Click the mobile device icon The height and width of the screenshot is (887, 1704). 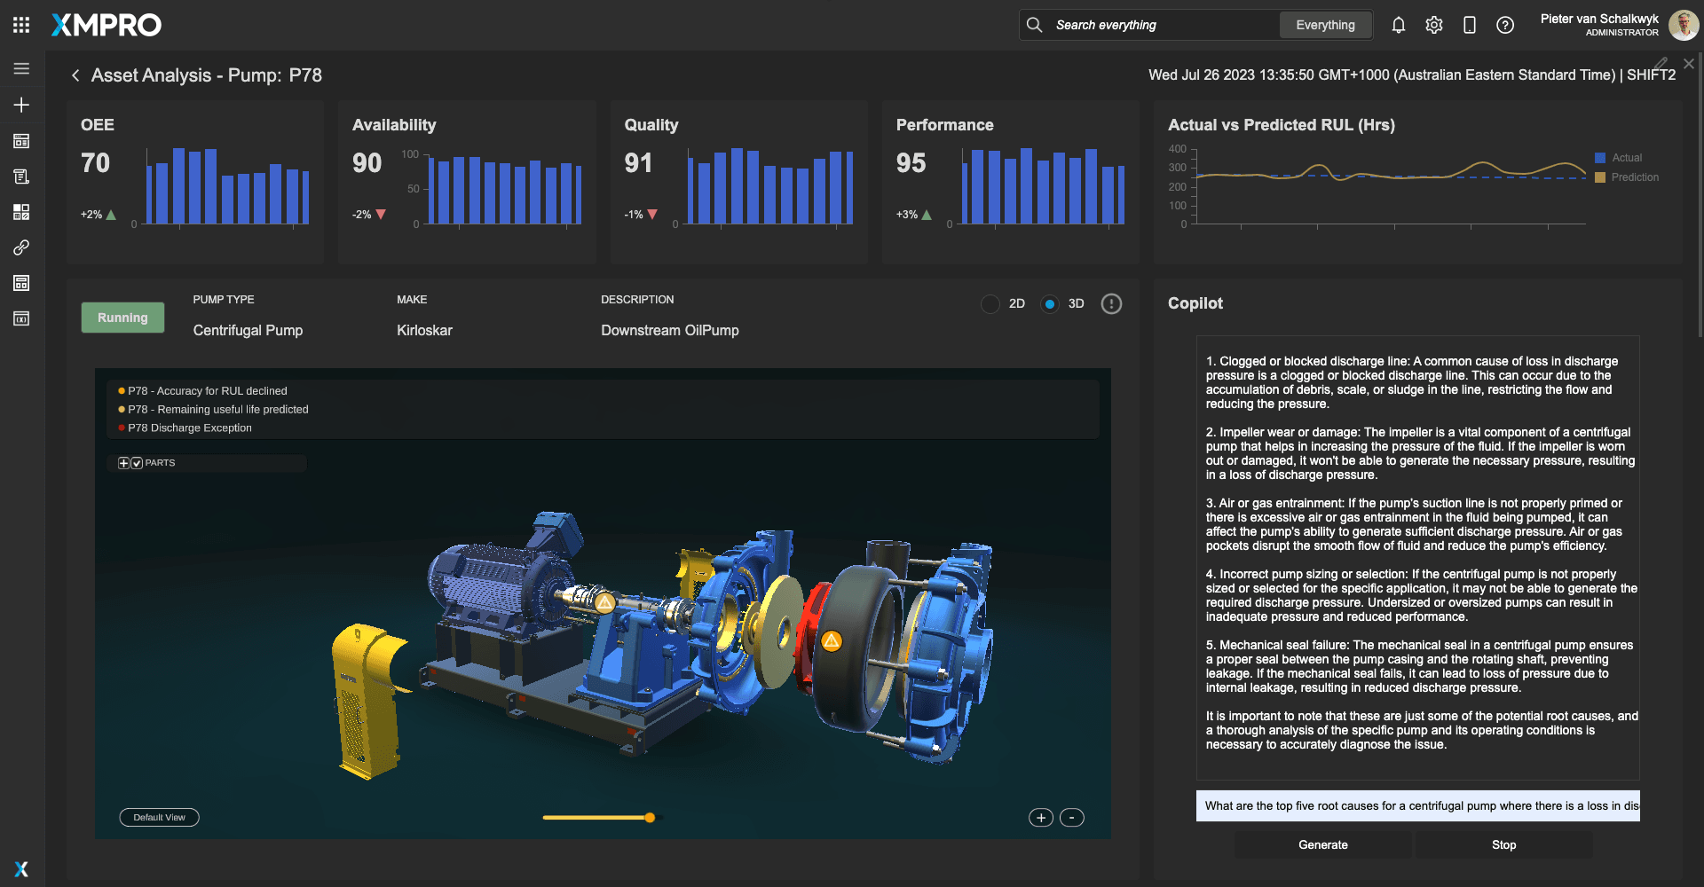[x=1469, y=25]
